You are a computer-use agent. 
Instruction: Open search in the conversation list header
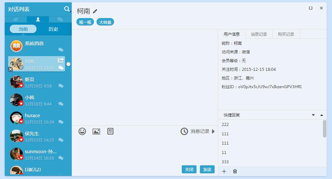click(67, 9)
